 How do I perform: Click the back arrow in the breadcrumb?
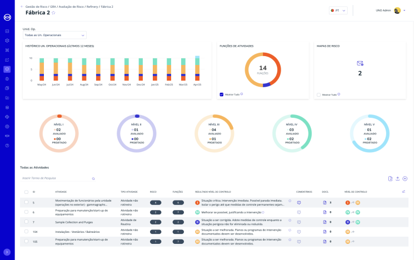click(x=22, y=7)
